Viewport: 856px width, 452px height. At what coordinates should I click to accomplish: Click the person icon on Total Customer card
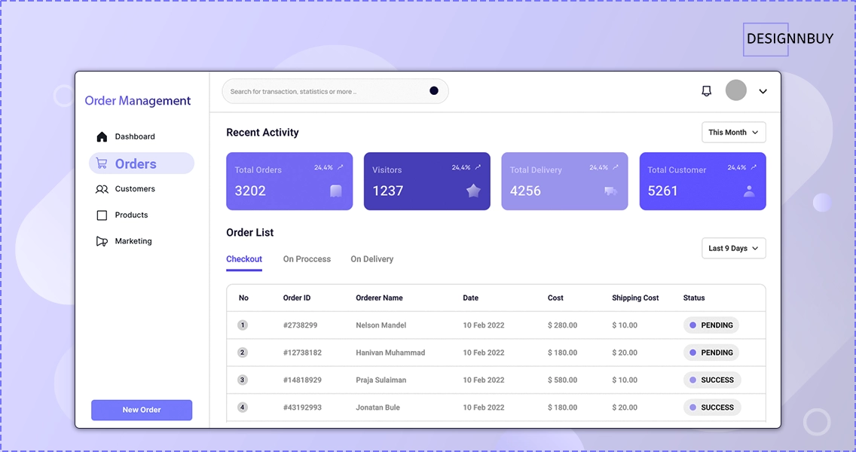tap(749, 191)
